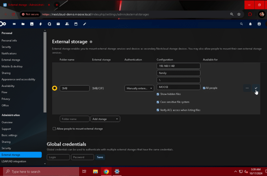This screenshot has width=267, height=176.
Task: Bookmark this page with the star icon
Action: click(x=239, y=14)
